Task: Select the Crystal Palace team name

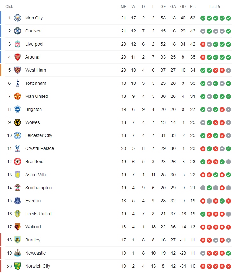Action: tap(40, 148)
